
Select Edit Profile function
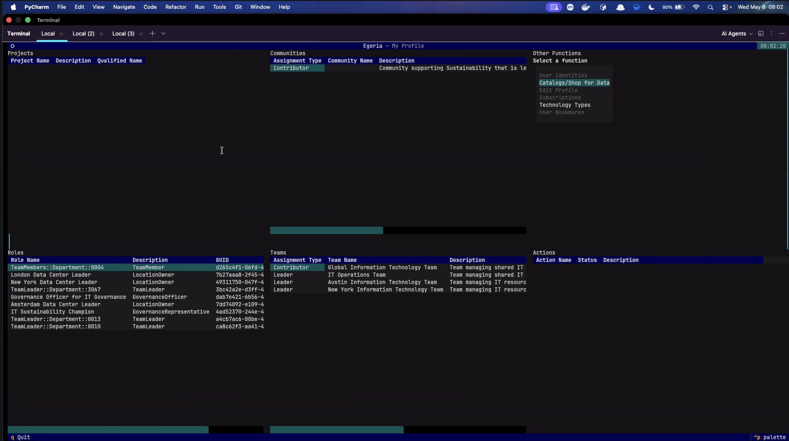[x=558, y=90]
